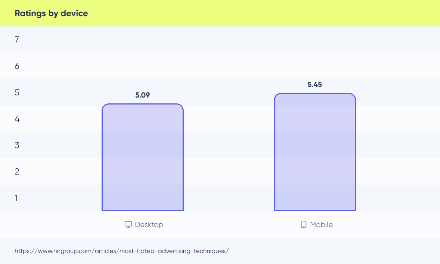Click the Desktop axis text label
The height and width of the screenshot is (264, 440).
click(x=149, y=224)
